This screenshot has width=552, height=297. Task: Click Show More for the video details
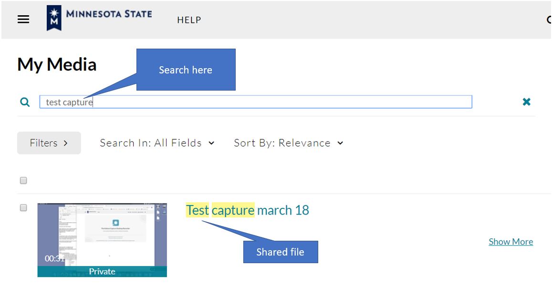[x=510, y=242]
